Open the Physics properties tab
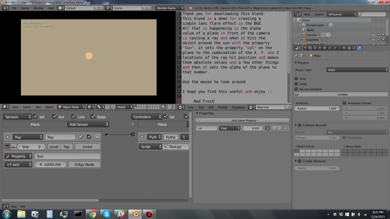 pos(360,48)
